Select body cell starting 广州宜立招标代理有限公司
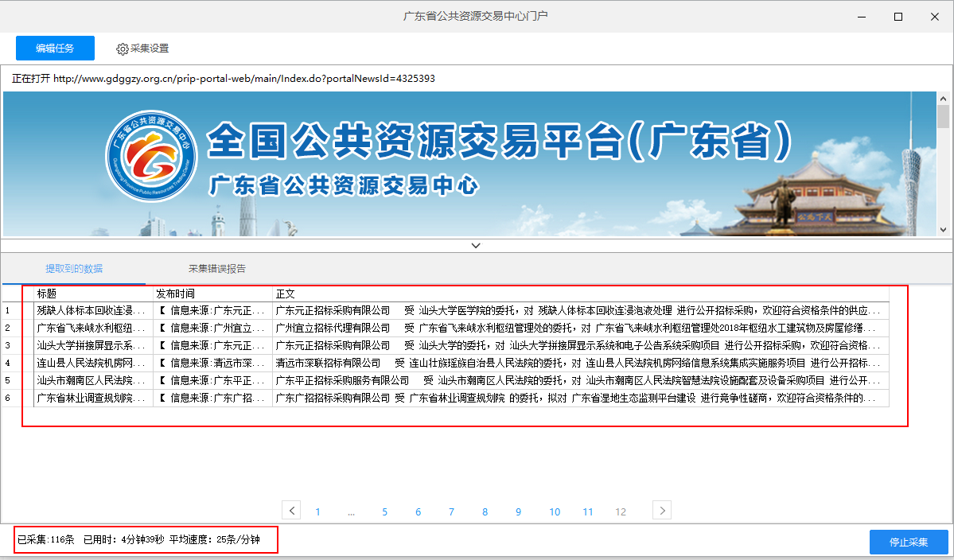954x560 pixels. point(580,329)
